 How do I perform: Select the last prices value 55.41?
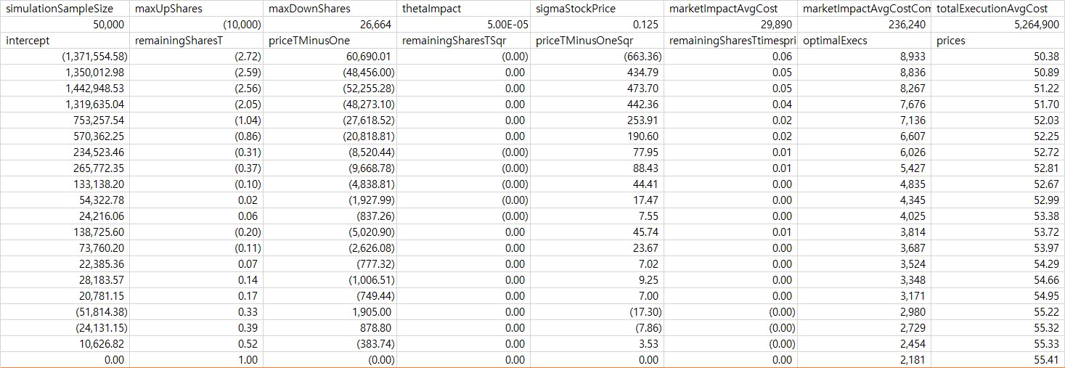998,360
